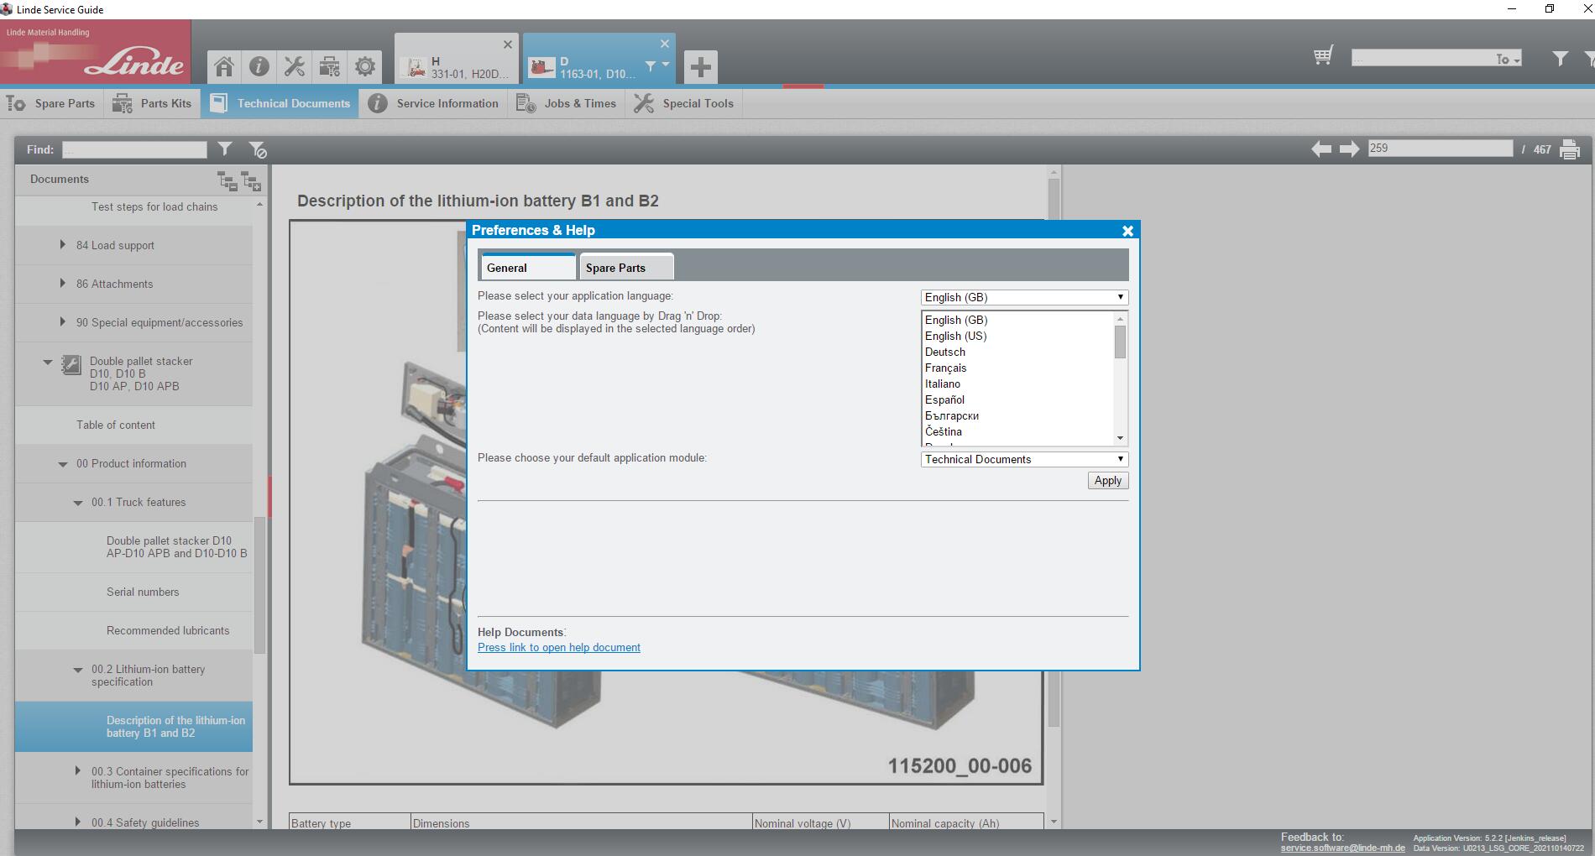This screenshot has height=856, width=1595.
Task: Select Description of the lithium-ion battery item
Action: pyautogui.click(x=133, y=727)
